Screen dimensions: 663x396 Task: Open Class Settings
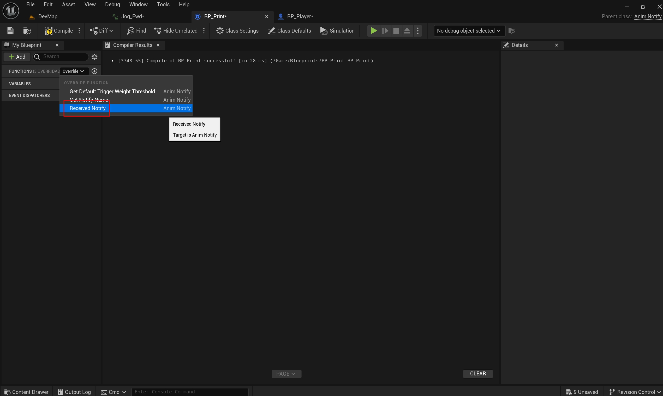tap(237, 31)
